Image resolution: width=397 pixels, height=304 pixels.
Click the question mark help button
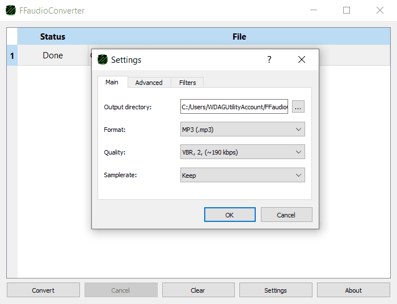(x=269, y=59)
